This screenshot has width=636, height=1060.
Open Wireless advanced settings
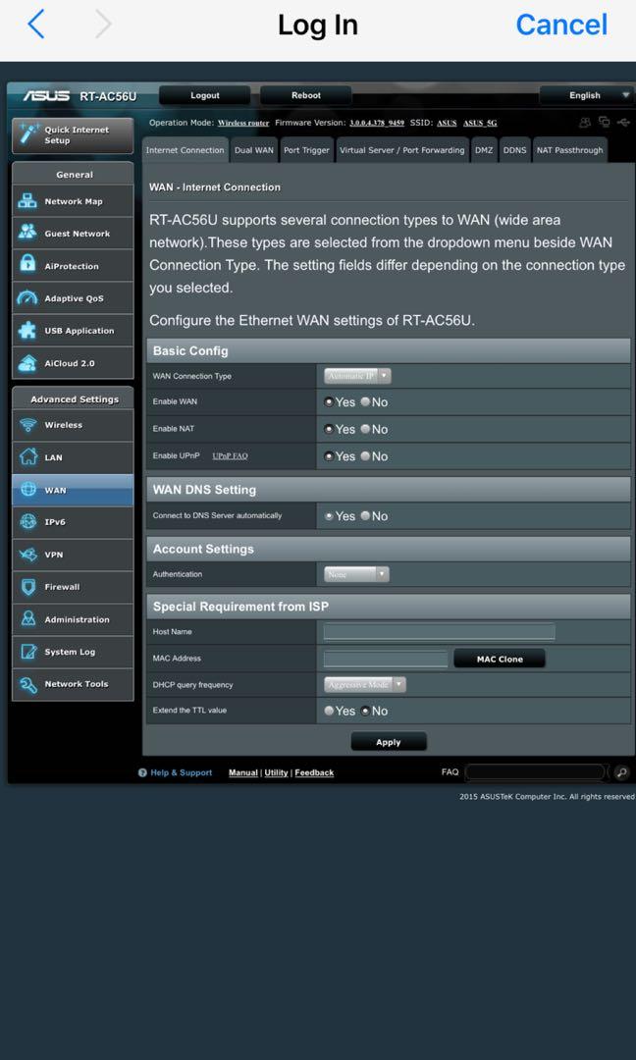(73, 425)
